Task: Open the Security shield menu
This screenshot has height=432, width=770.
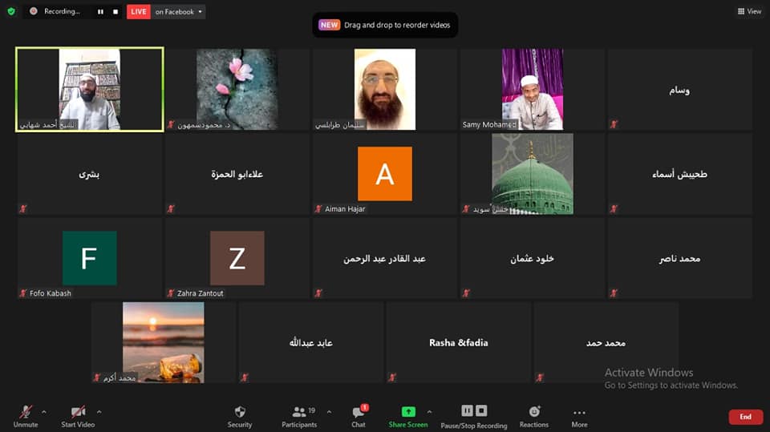Action: (x=240, y=416)
